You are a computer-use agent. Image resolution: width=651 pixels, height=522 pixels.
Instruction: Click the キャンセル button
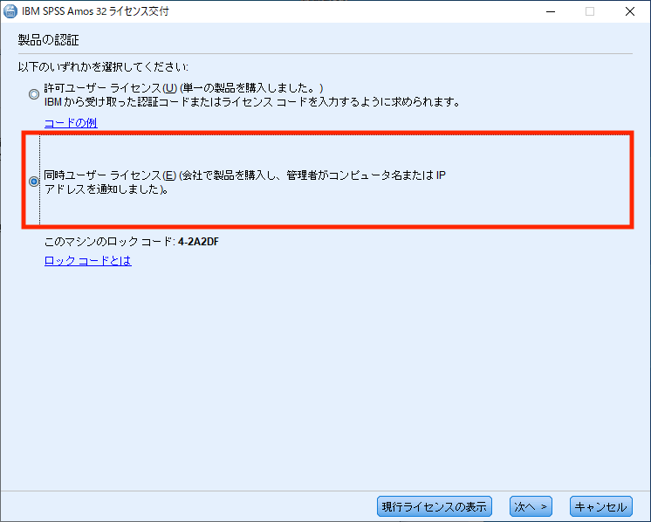coord(600,506)
